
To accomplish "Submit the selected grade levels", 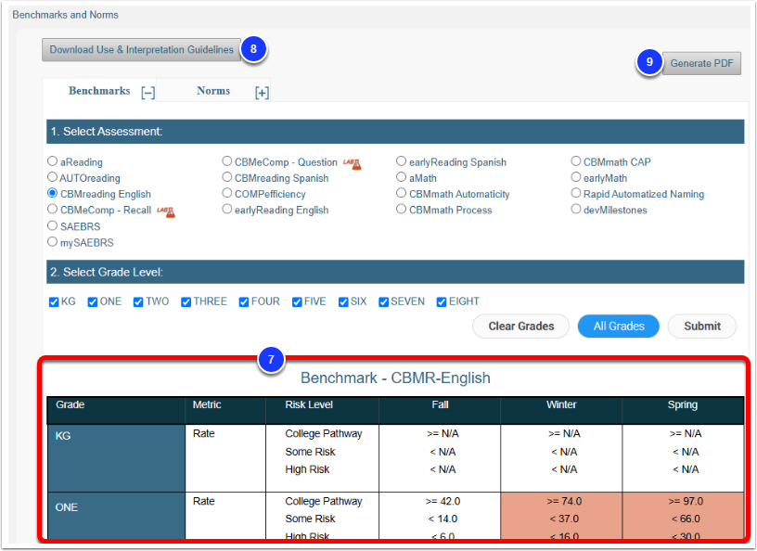I will coord(701,326).
